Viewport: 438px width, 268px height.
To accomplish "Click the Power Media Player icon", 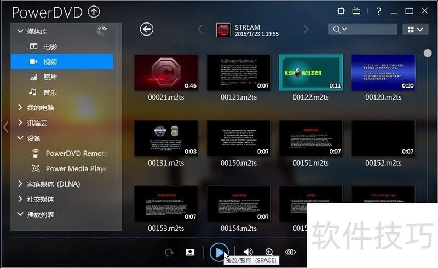I will click(x=36, y=168).
